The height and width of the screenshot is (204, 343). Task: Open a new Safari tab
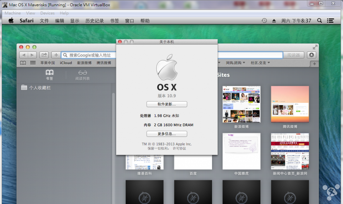(x=314, y=64)
